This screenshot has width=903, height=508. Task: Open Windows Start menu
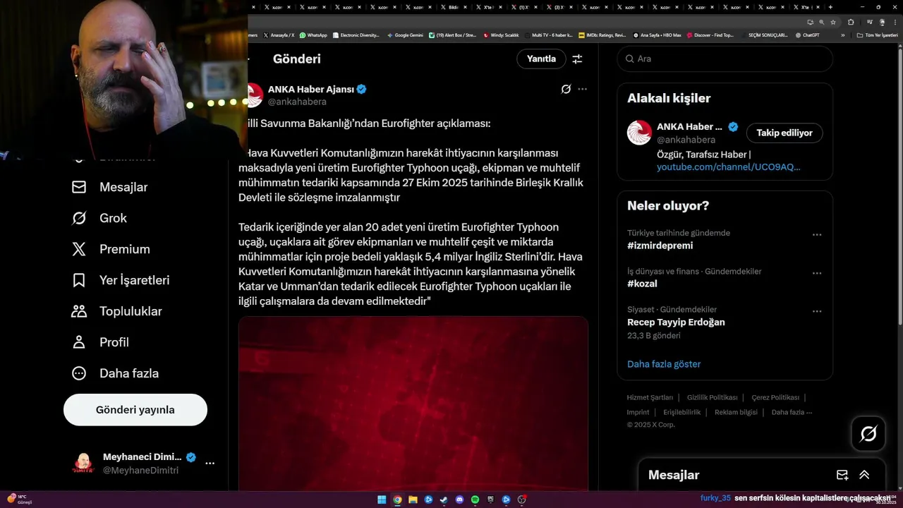point(382,500)
